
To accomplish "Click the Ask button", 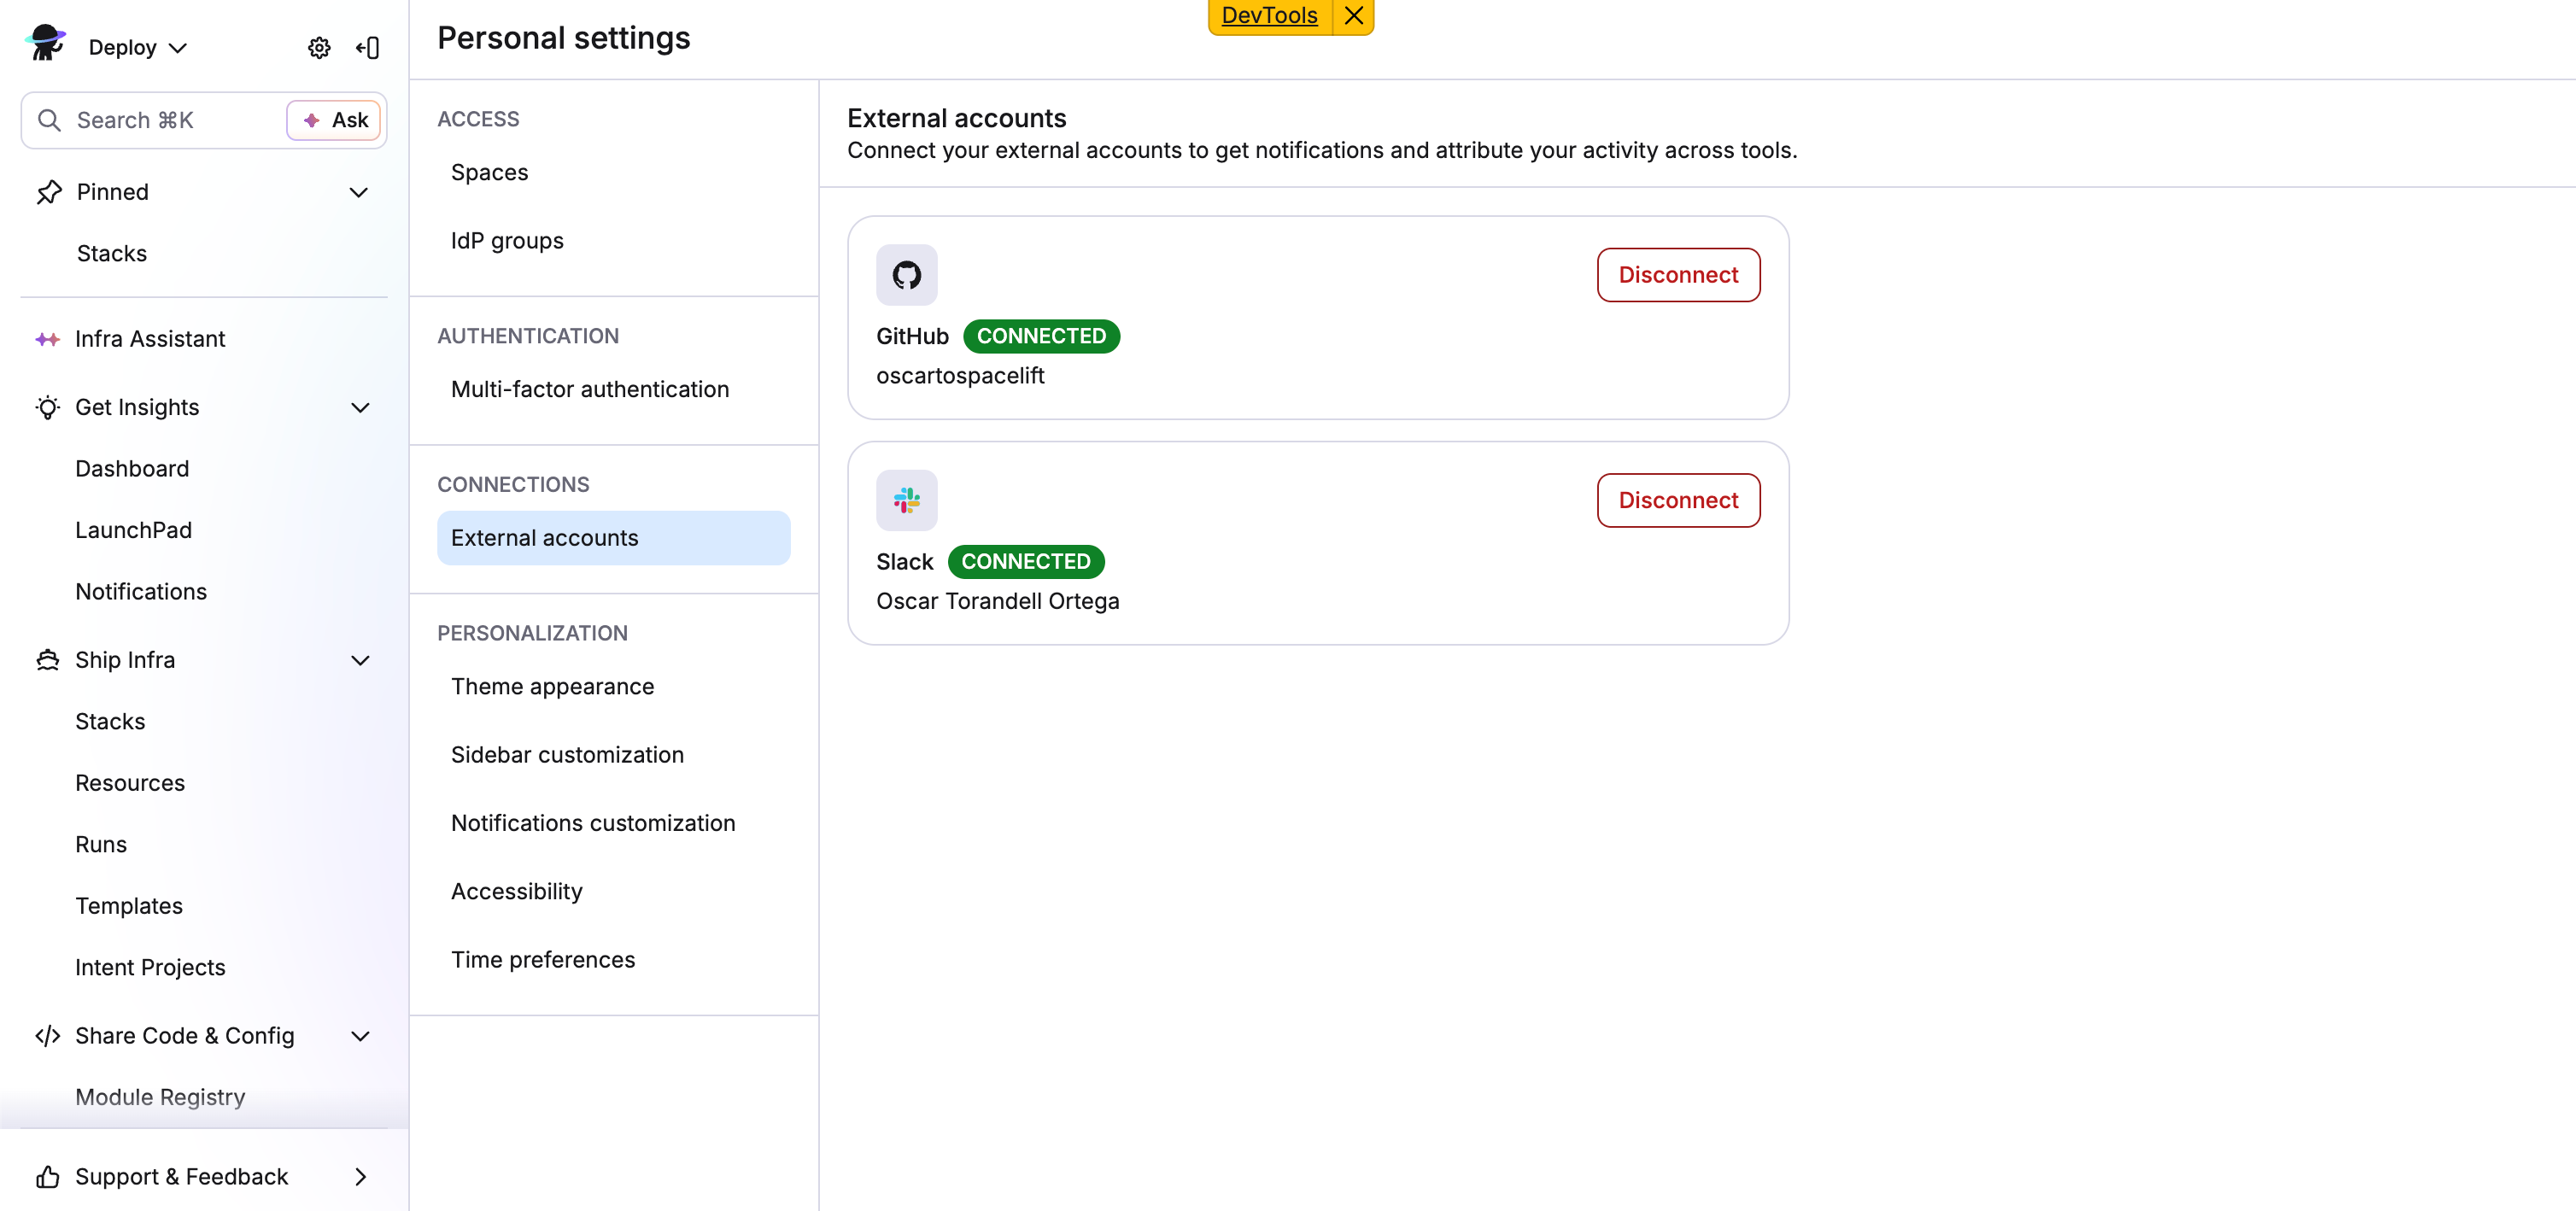I will pyautogui.click(x=334, y=120).
